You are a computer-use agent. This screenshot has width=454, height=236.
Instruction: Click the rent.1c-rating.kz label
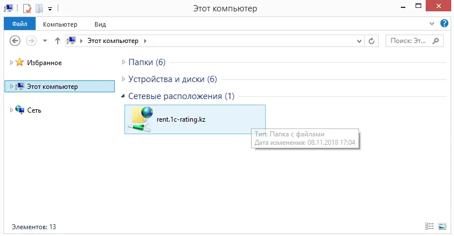181,119
